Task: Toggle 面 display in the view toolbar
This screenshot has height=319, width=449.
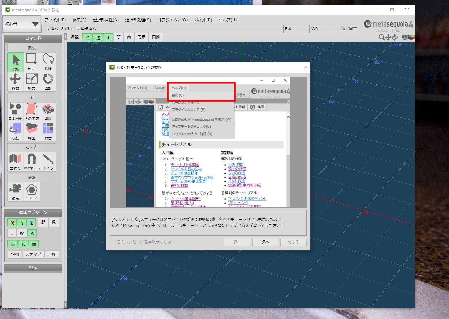Action: pyautogui.click(x=108, y=37)
